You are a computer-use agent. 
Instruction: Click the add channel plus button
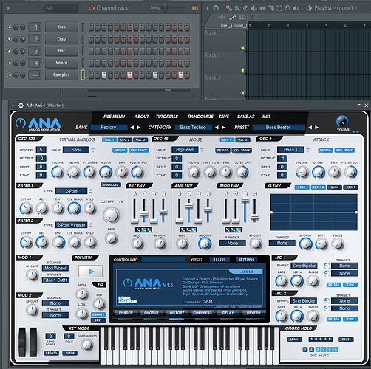point(61,94)
